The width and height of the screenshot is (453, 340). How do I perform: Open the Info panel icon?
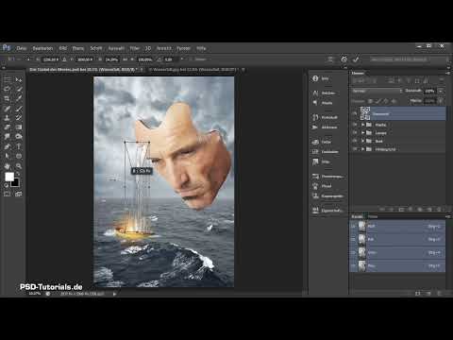click(x=315, y=78)
